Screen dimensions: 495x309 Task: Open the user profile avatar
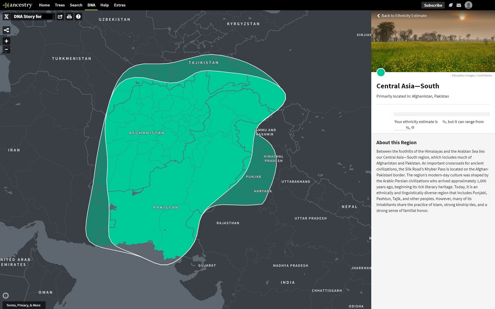[x=468, y=5]
